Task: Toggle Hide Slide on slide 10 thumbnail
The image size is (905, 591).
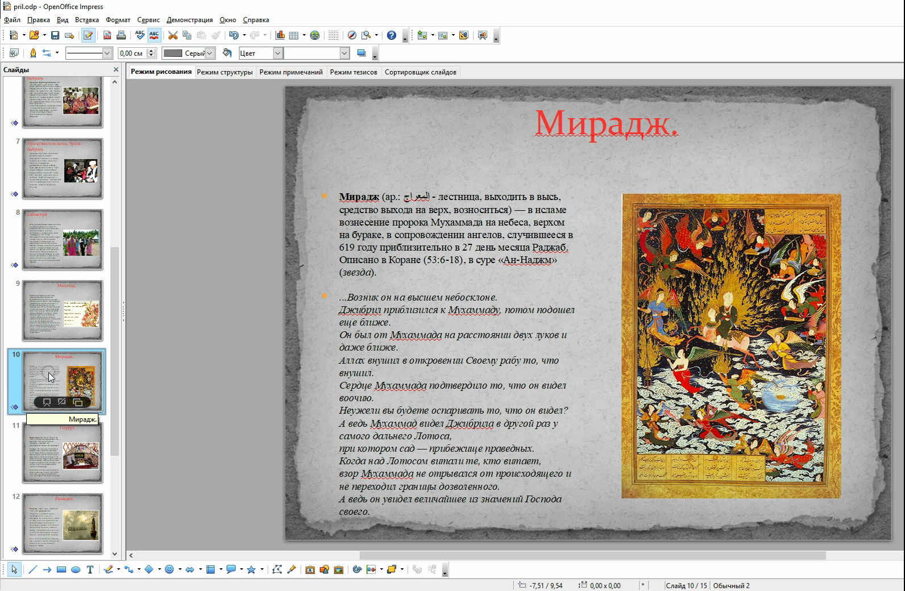Action: point(62,402)
